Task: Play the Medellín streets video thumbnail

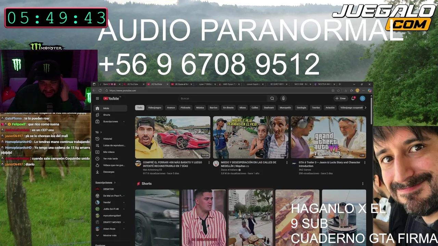Action: click(251, 137)
